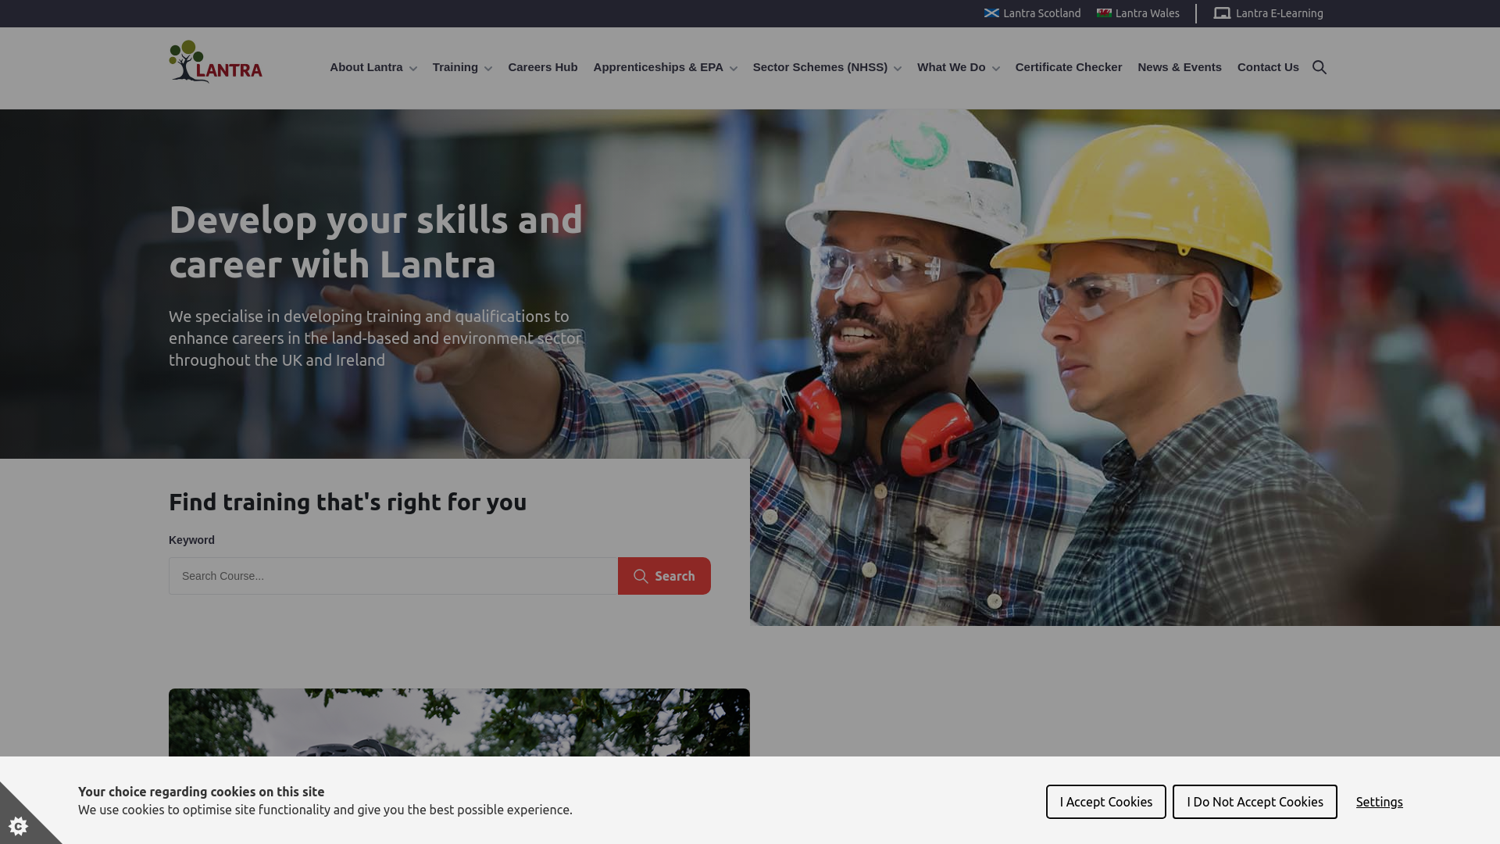The image size is (1500, 844).
Task: Click the laptop E-Learning icon
Action: 1222,13
